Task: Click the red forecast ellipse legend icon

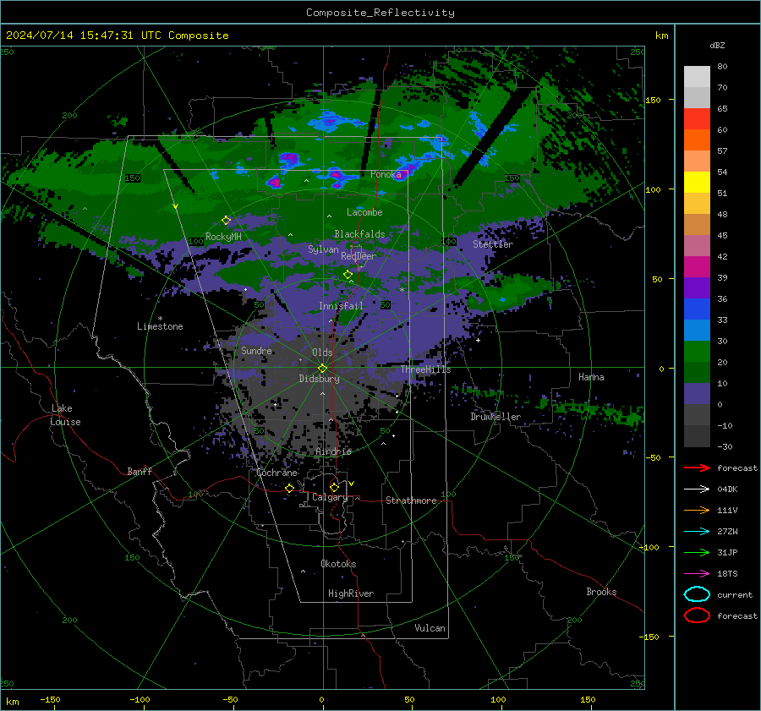Action: pyautogui.click(x=697, y=615)
